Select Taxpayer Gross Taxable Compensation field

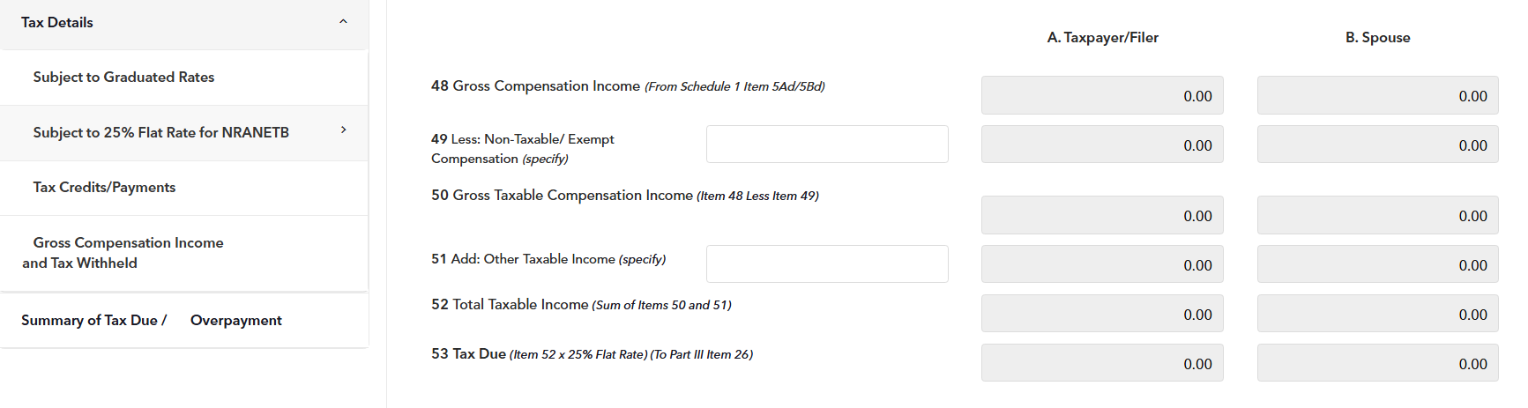pyautogui.click(x=1101, y=216)
